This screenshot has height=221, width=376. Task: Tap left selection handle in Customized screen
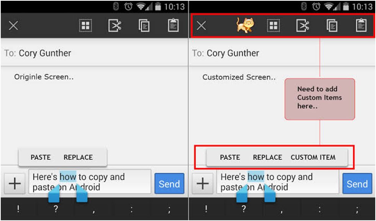pos(242,194)
